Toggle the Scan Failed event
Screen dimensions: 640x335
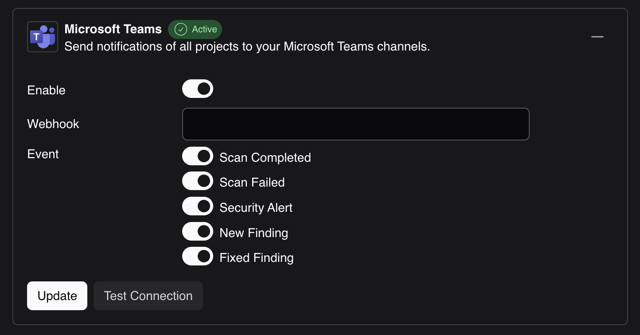[x=198, y=181]
